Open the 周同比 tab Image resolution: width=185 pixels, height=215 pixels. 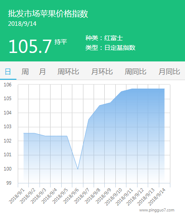(x=136, y=72)
